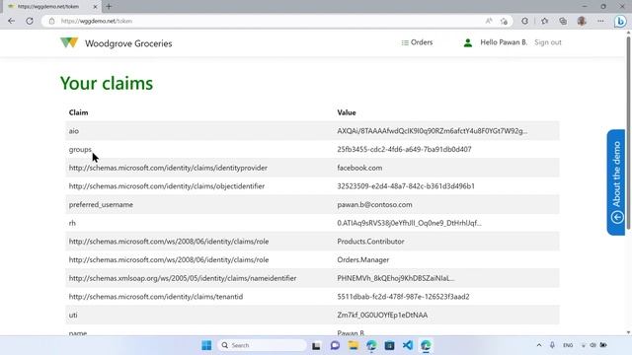The height and width of the screenshot is (355, 632).
Task: Click the facebook.com value
Action: click(x=359, y=168)
